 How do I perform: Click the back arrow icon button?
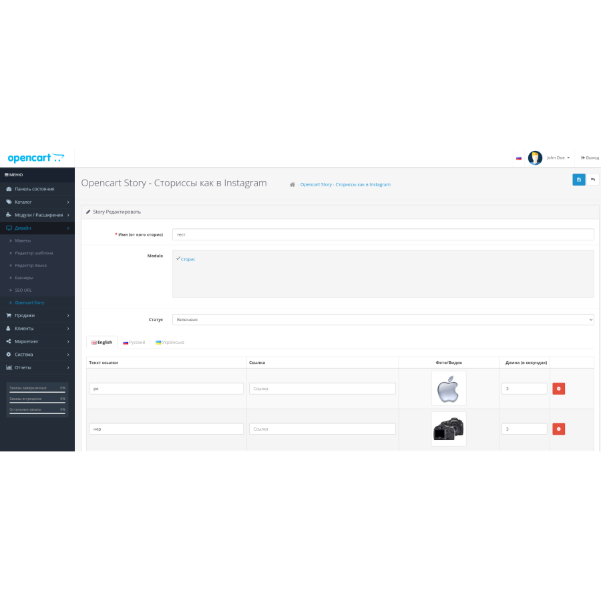coord(593,180)
